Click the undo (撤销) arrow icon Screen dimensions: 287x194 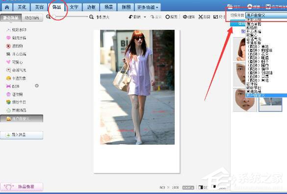point(130,17)
